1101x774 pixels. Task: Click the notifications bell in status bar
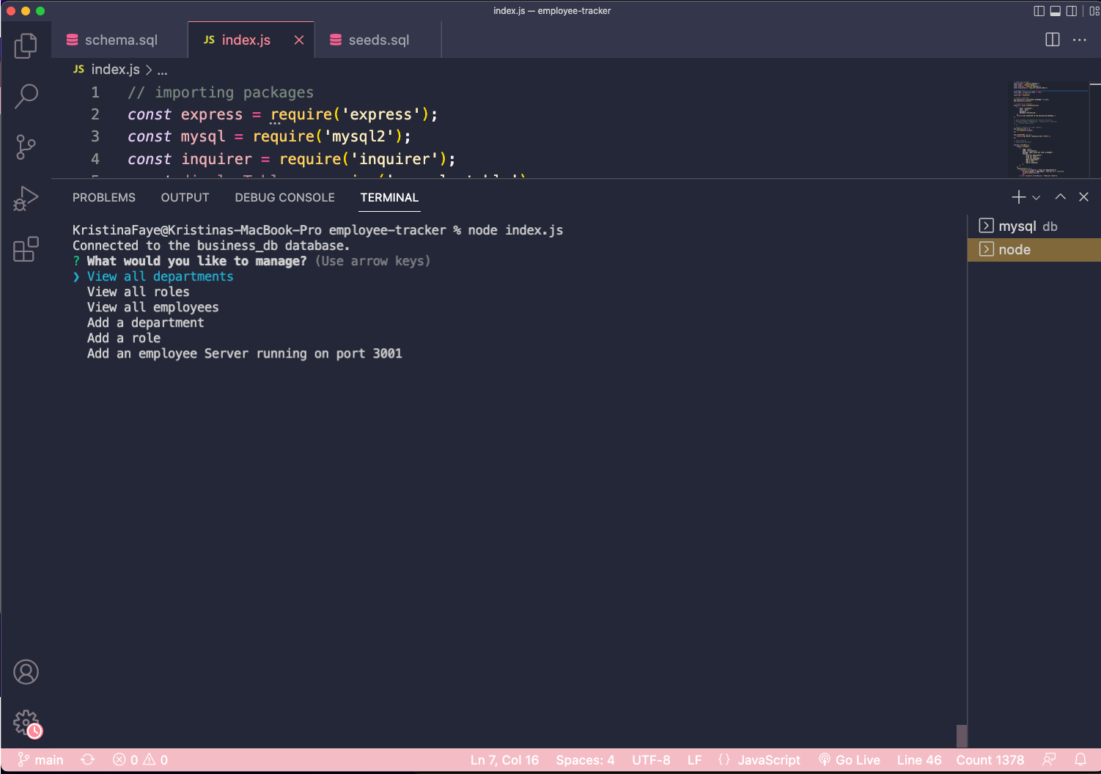(1081, 760)
